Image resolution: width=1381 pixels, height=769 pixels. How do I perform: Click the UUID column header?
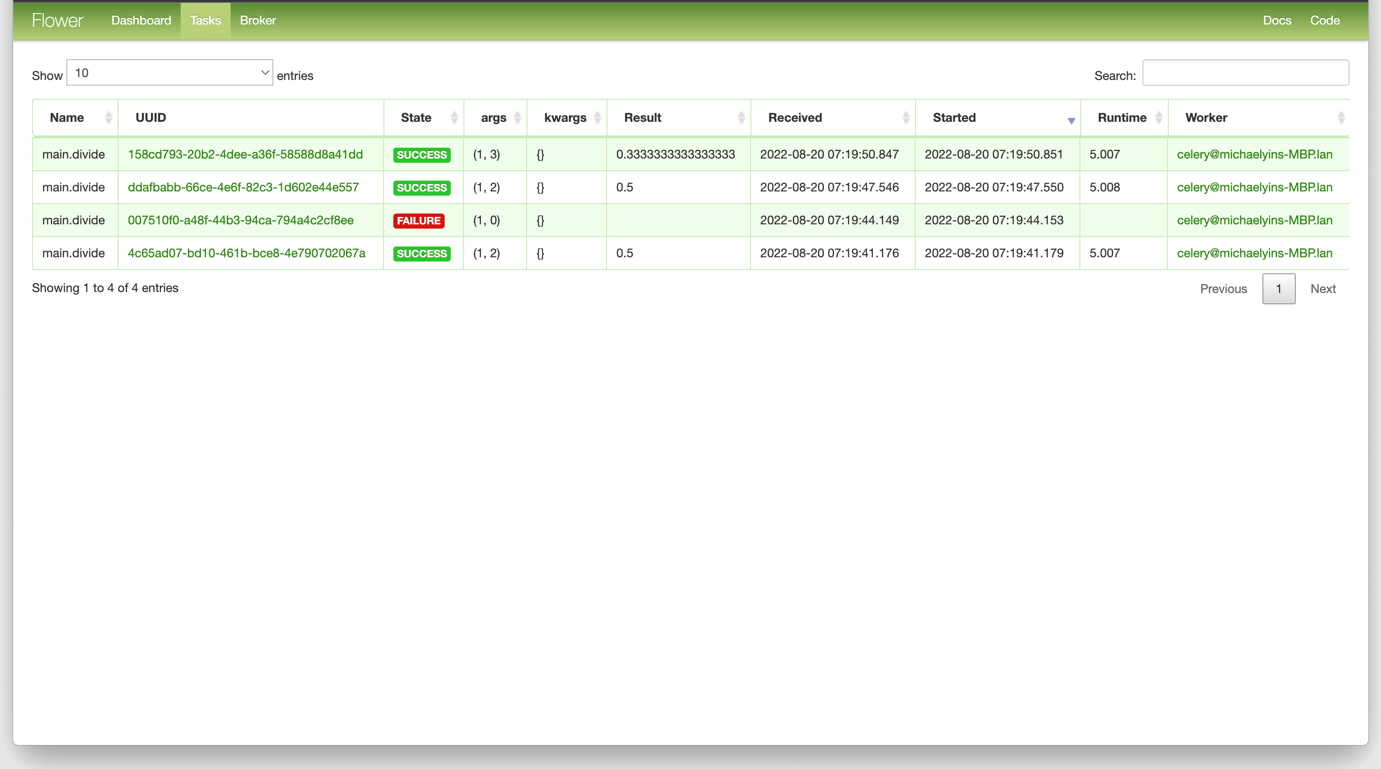(x=251, y=118)
